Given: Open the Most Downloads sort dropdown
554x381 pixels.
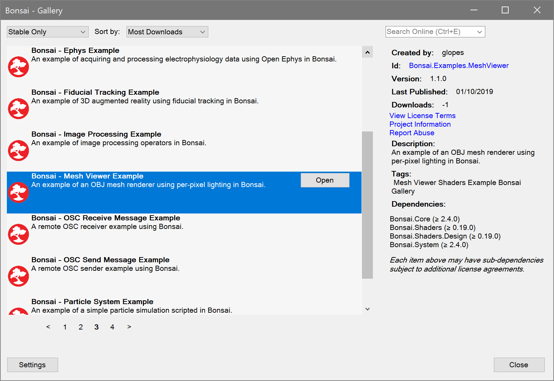Looking at the screenshot, I should 167,32.
